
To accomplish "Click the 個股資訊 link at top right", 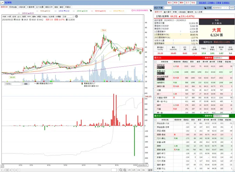I will click(203, 3).
